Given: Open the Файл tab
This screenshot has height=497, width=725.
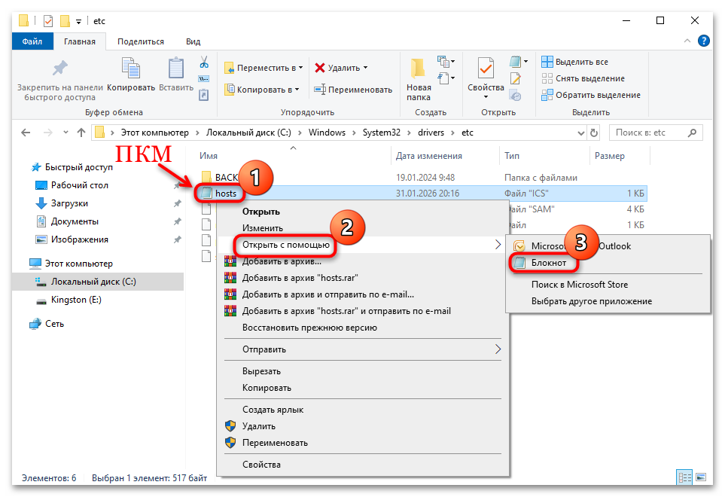Looking at the screenshot, I should [32, 41].
